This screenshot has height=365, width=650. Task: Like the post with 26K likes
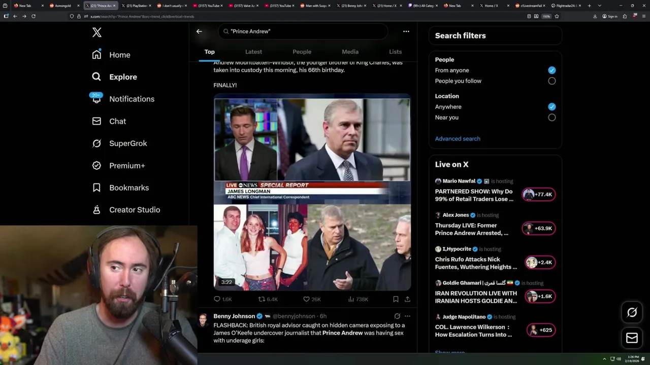click(x=312, y=299)
